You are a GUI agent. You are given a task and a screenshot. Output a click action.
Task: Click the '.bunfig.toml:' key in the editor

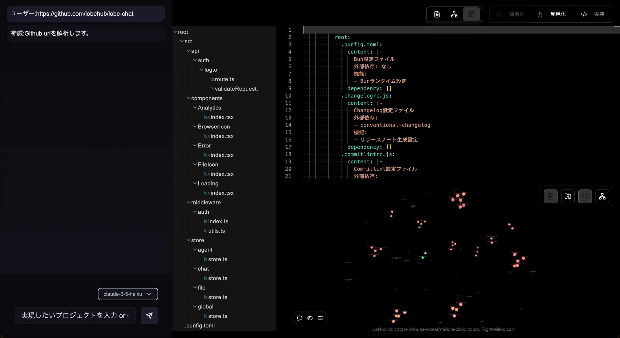(x=362, y=45)
